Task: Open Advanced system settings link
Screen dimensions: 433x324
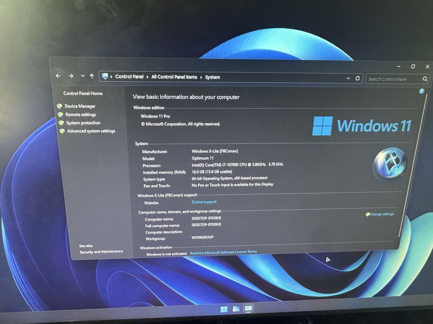Action: [x=91, y=131]
